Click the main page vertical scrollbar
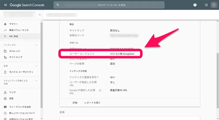The height and width of the screenshot is (120, 219). pyautogui.click(x=218, y=80)
